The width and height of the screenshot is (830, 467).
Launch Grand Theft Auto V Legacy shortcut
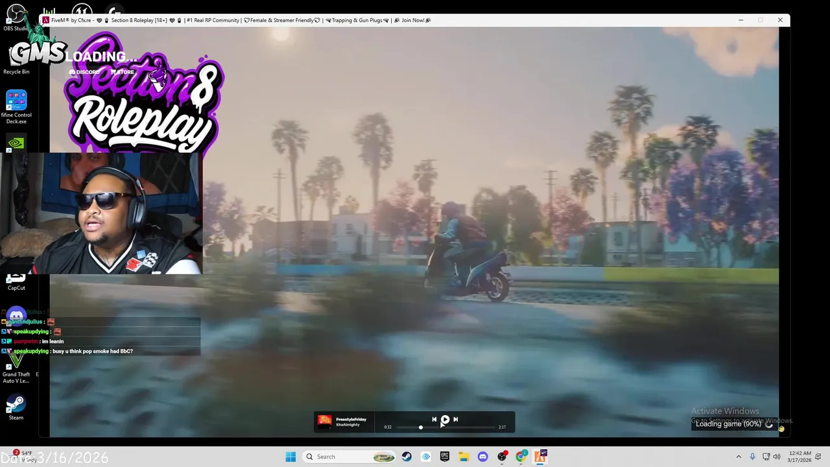pyautogui.click(x=16, y=368)
